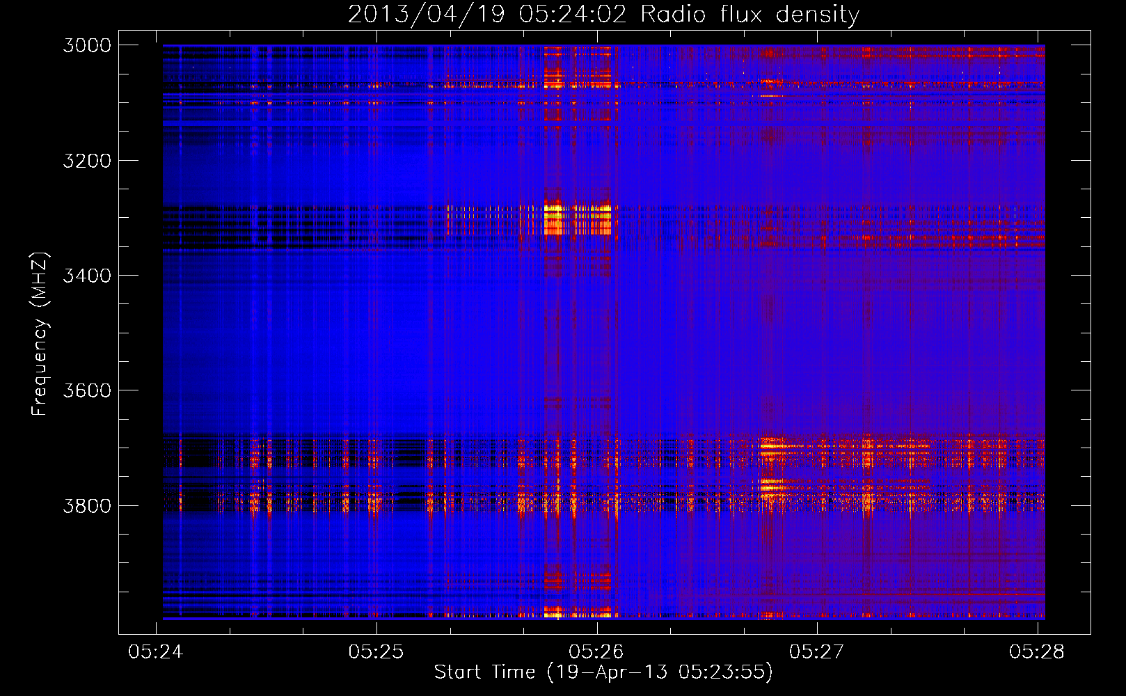The width and height of the screenshot is (1126, 696).
Task: Click the plot title 'Radio flux density'
Action: tap(603, 14)
